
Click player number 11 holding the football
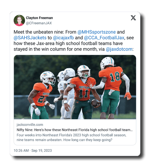tap(82, 92)
